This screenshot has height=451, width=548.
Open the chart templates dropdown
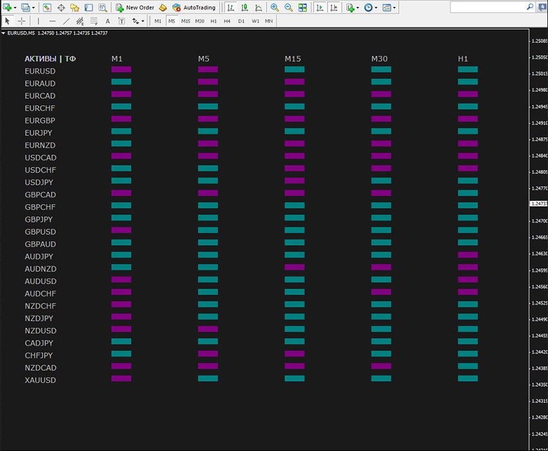click(394, 8)
